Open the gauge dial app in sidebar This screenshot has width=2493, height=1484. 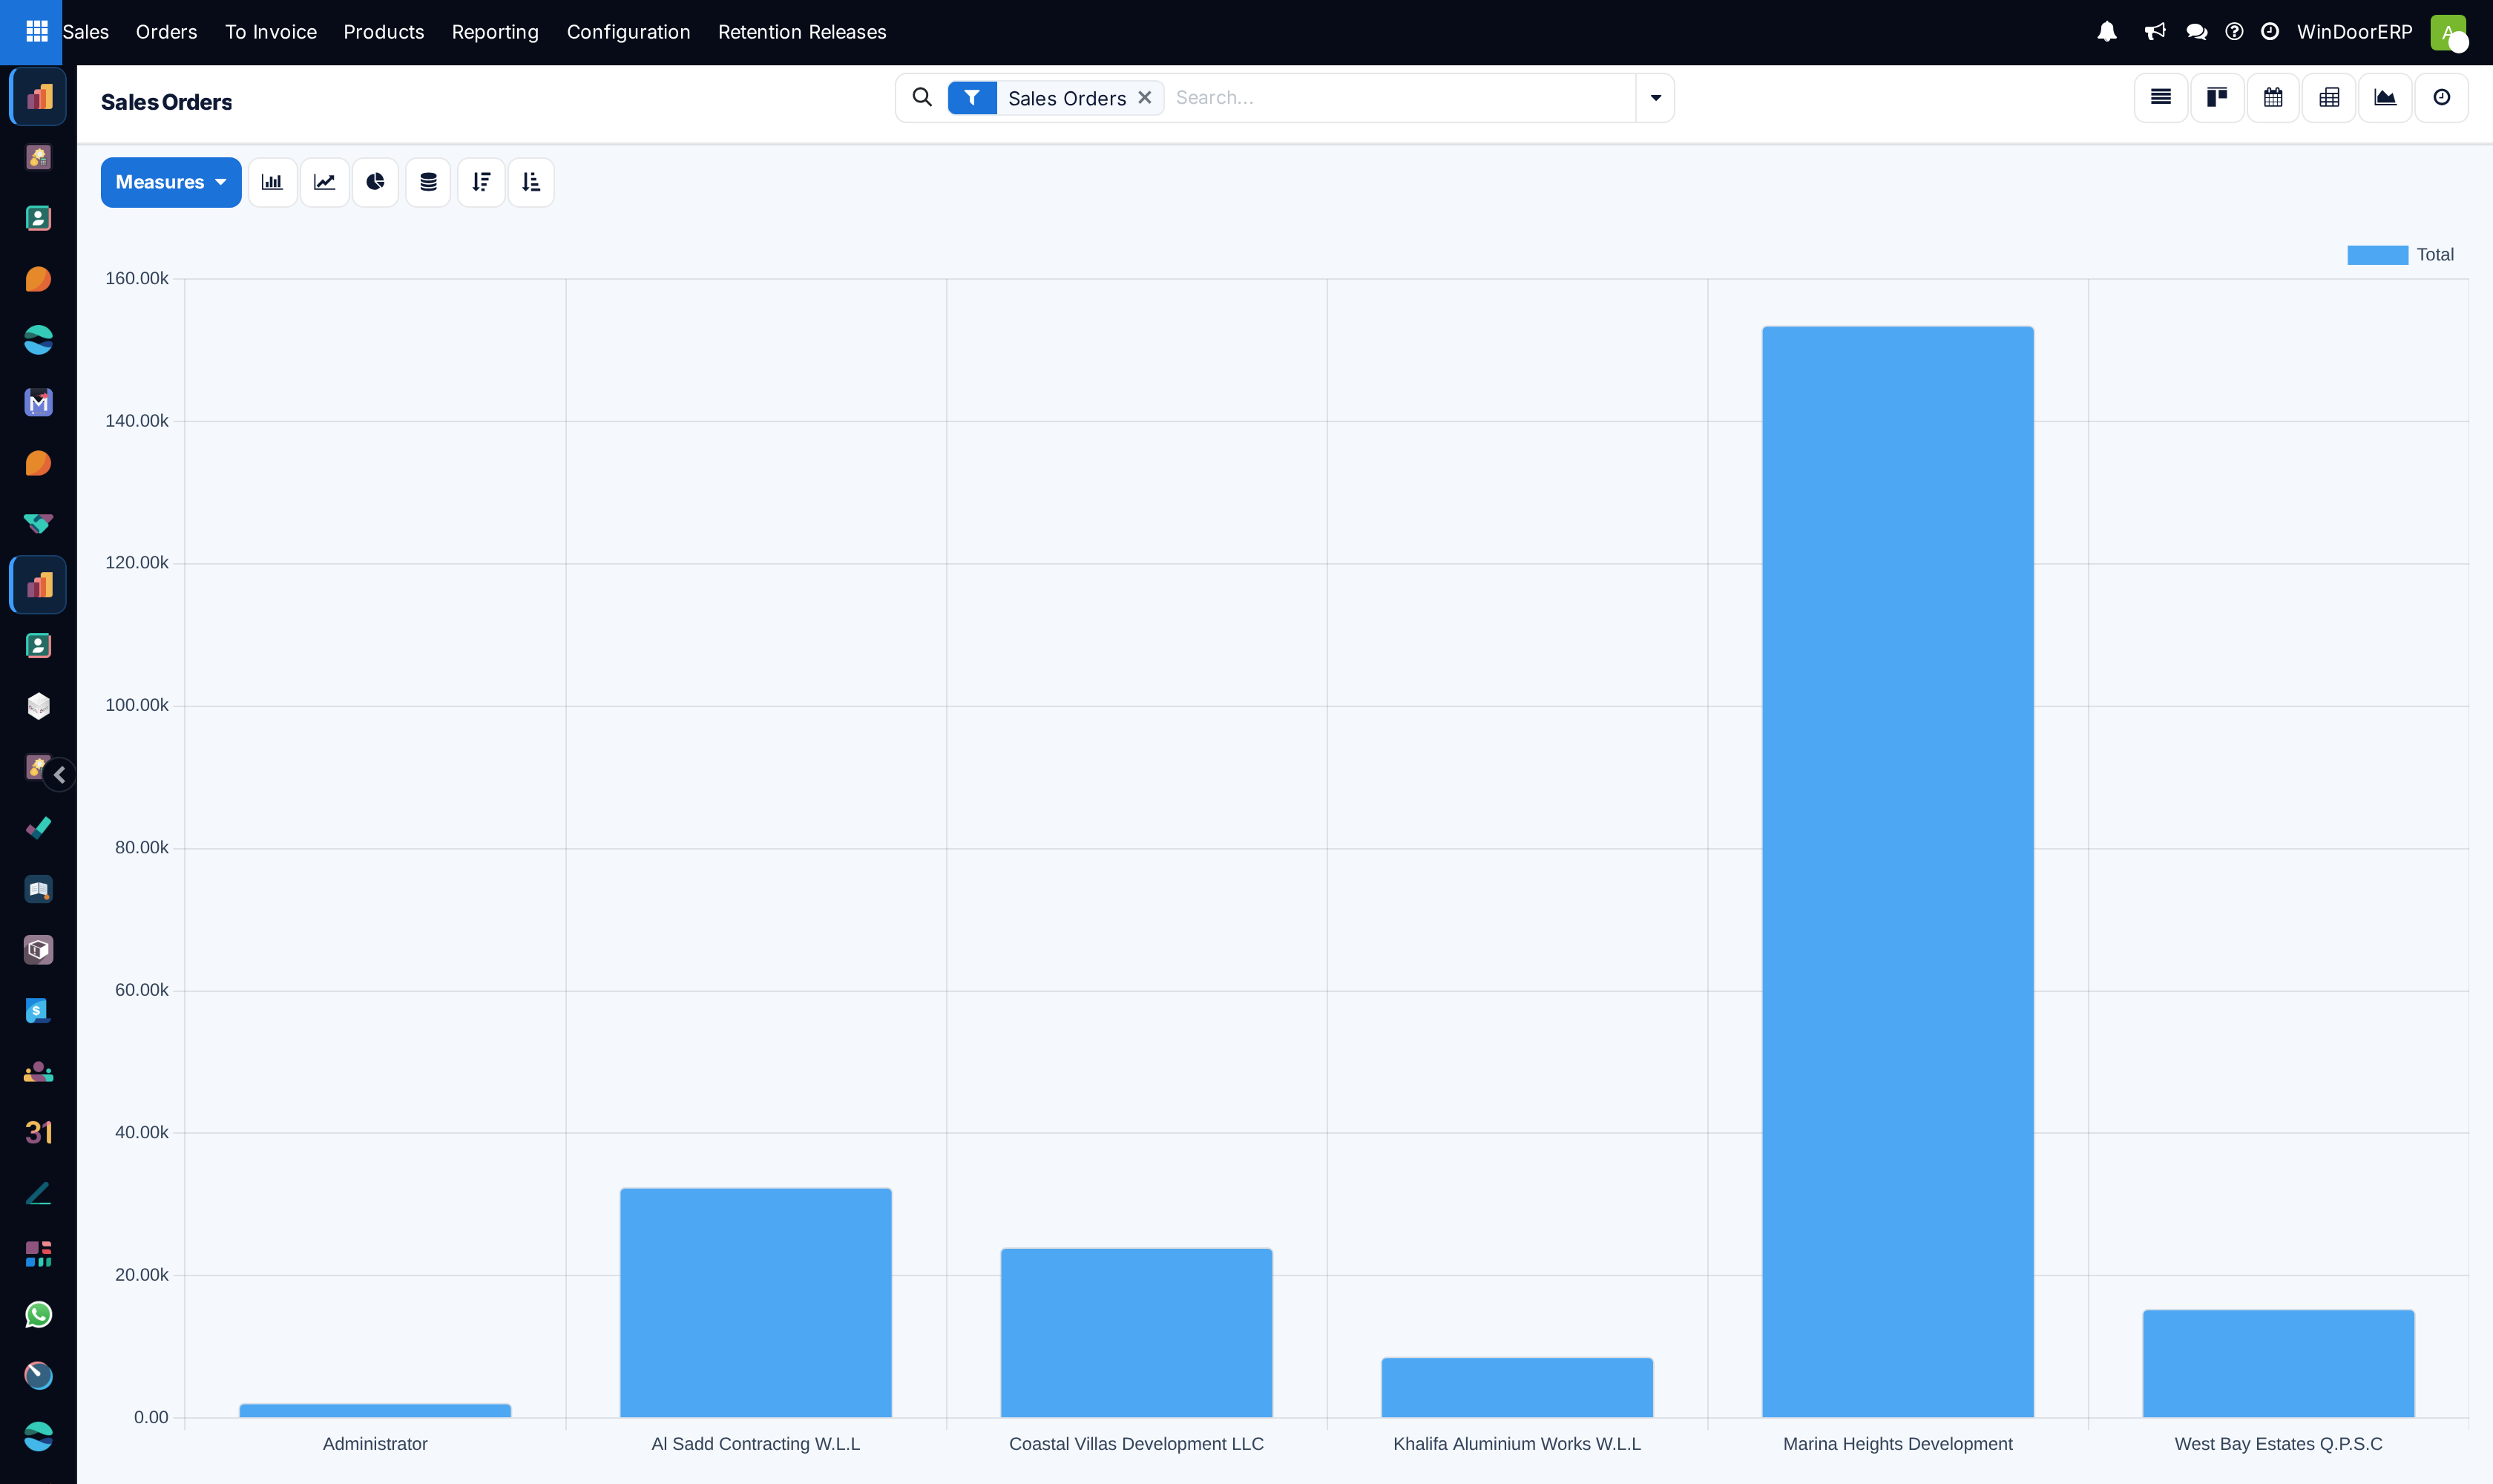coord(38,1376)
